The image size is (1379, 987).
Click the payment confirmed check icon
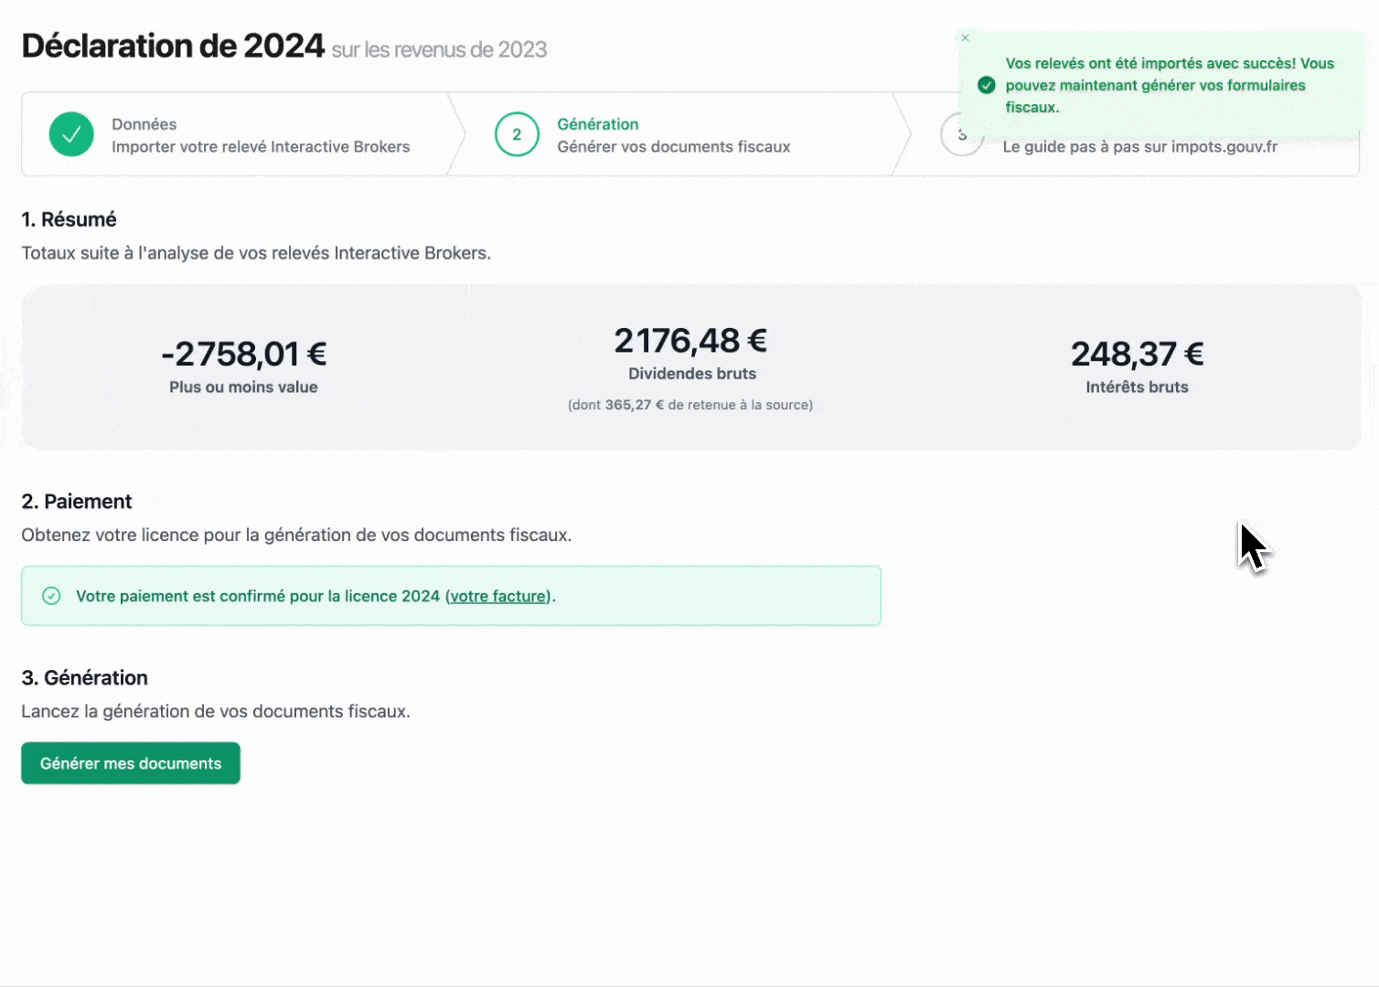[52, 596]
